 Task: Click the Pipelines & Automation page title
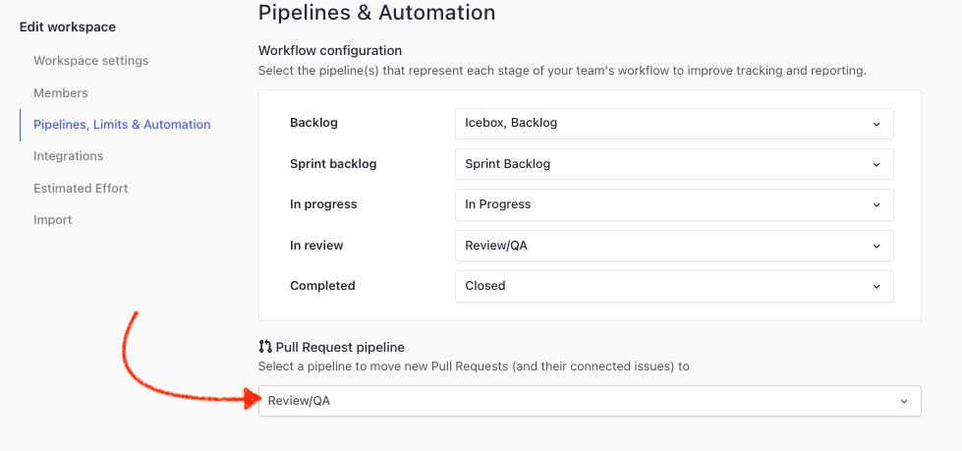pos(376,13)
